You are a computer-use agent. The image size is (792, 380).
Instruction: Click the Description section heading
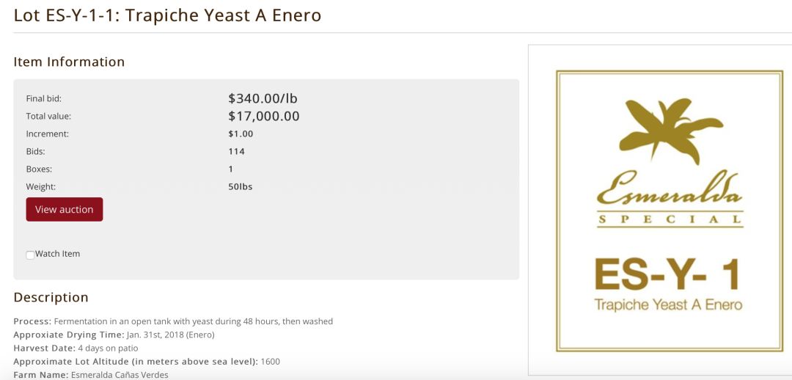51,297
